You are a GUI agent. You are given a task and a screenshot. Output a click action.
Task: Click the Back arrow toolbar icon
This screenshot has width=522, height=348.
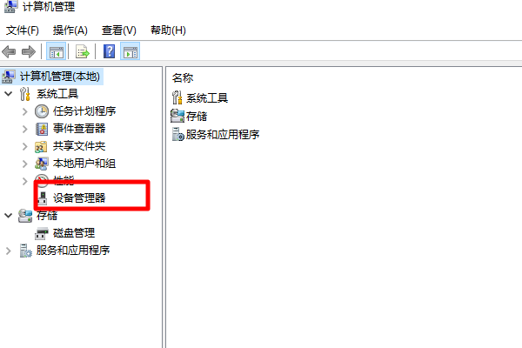point(9,51)
